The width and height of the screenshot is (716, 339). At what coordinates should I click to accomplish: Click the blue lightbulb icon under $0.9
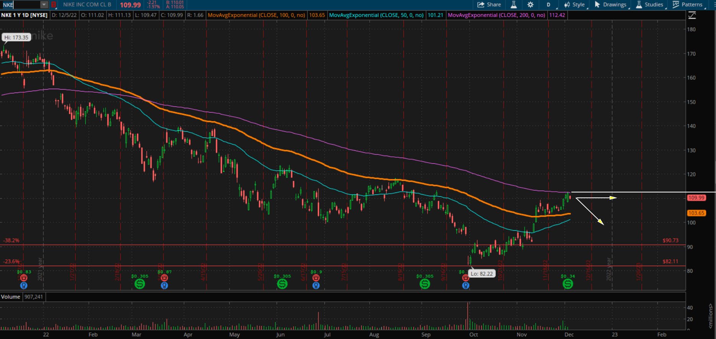(316, 285)
